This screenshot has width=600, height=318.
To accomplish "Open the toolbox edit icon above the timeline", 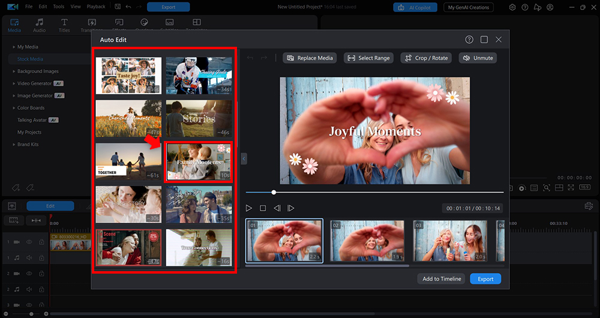I will (x=589, y=206).
